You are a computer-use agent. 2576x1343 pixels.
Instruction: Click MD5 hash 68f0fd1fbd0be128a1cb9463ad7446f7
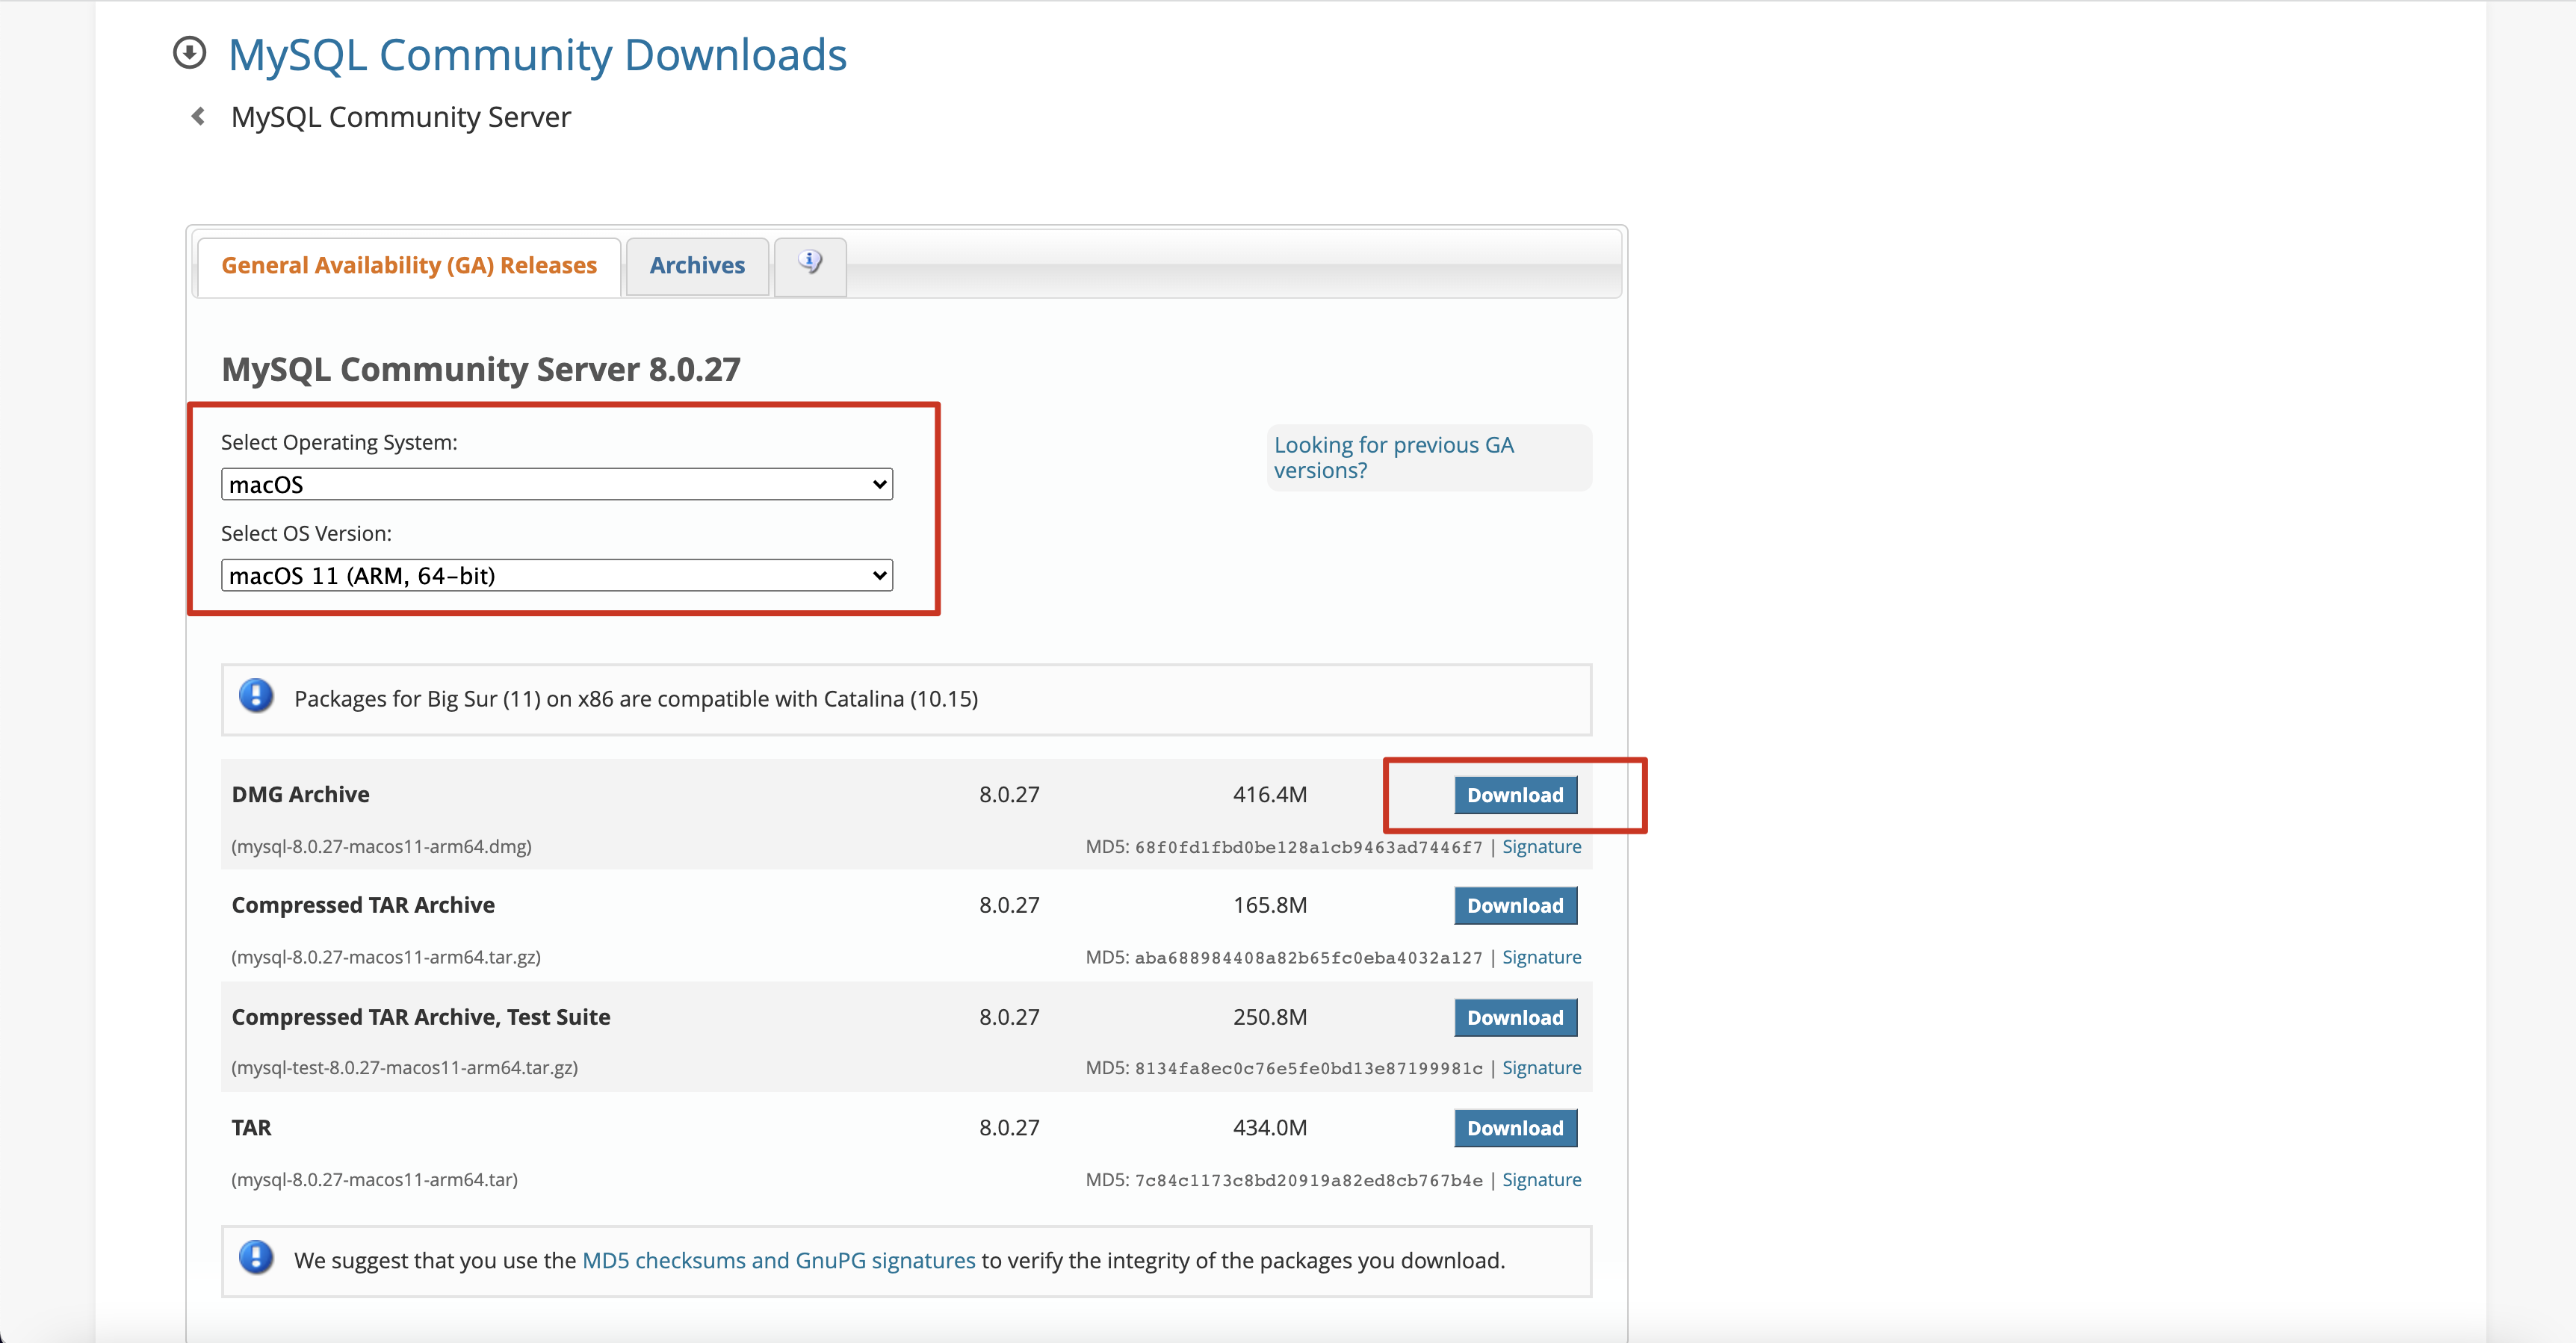(x=1308, y=848)
